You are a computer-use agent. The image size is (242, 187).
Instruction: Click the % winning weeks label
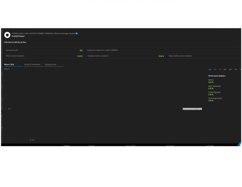(215, 98)
